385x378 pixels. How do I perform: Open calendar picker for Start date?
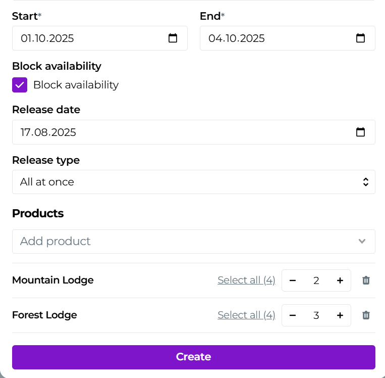pos(173,38)
